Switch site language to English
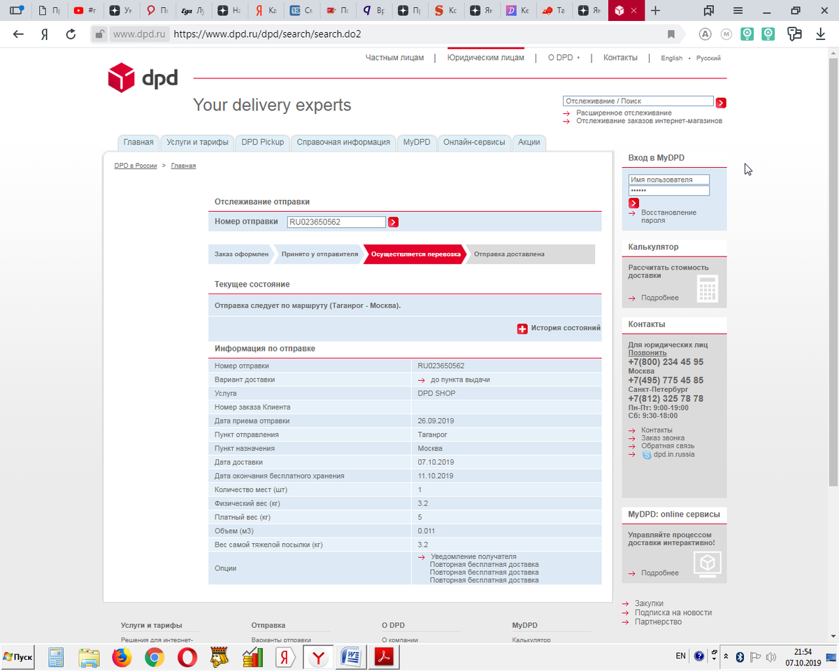Viewport: 839px width, 671px height. pyautogui.click(x=671, y=58)
